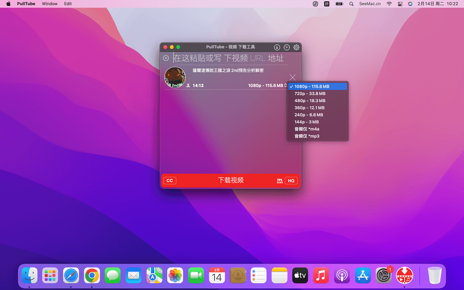
Task: Open Safari from the Dock
Action: (x=71, y=275)
